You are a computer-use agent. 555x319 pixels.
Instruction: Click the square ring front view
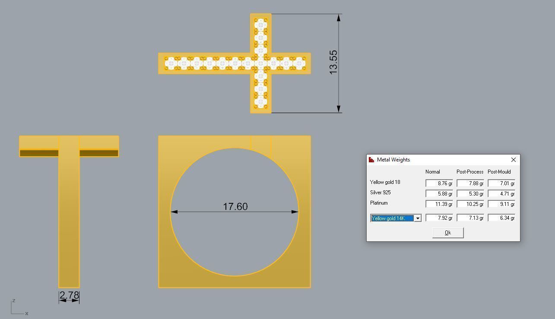pos(235,212)
